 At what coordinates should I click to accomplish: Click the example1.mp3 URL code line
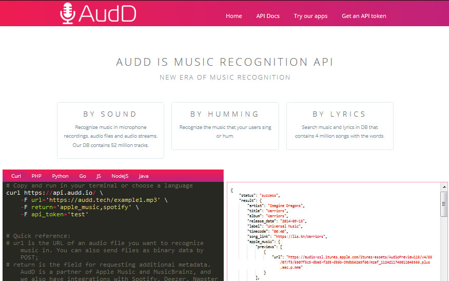pyautogui.click(x=94, y=200)
